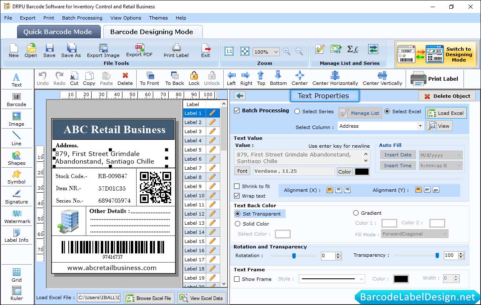Open the File menu
Screen dimensions: 481x305
tap(8, 18)
